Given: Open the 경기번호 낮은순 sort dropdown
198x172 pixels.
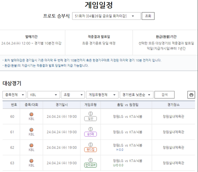Looking at the screenshot, I should 136,95.
